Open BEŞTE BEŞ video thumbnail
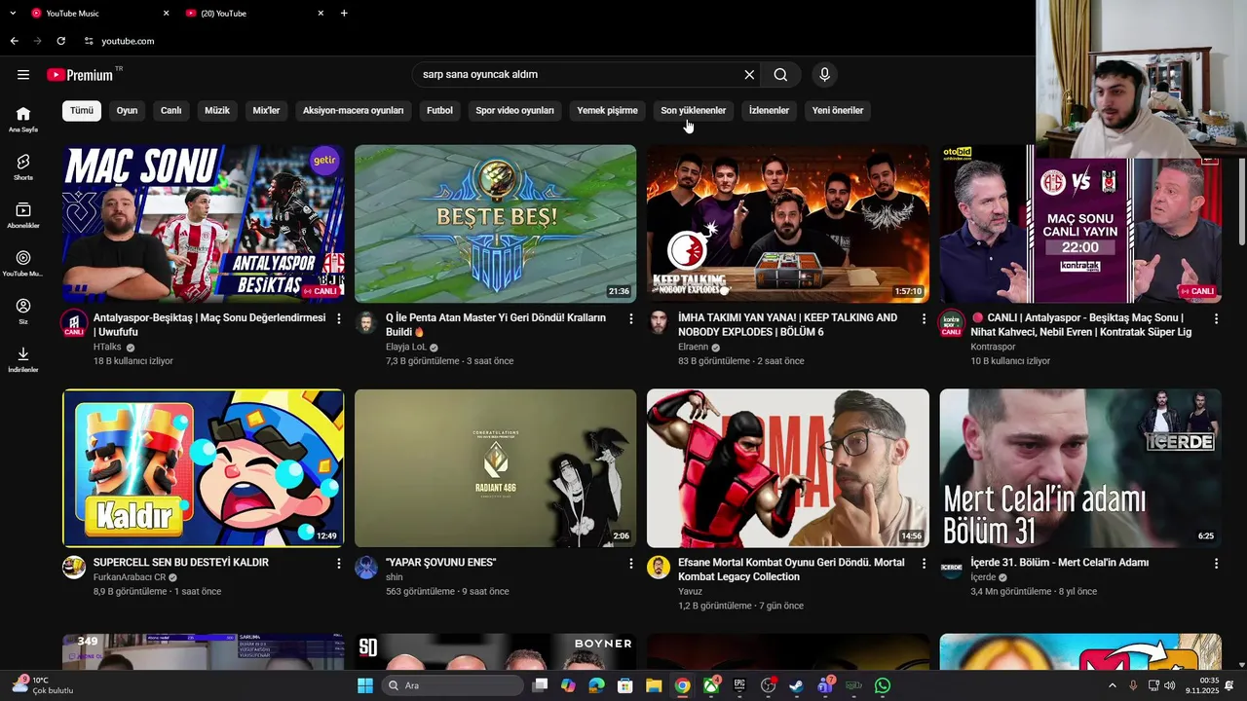 pyautogui.click(x=495, y=224)
